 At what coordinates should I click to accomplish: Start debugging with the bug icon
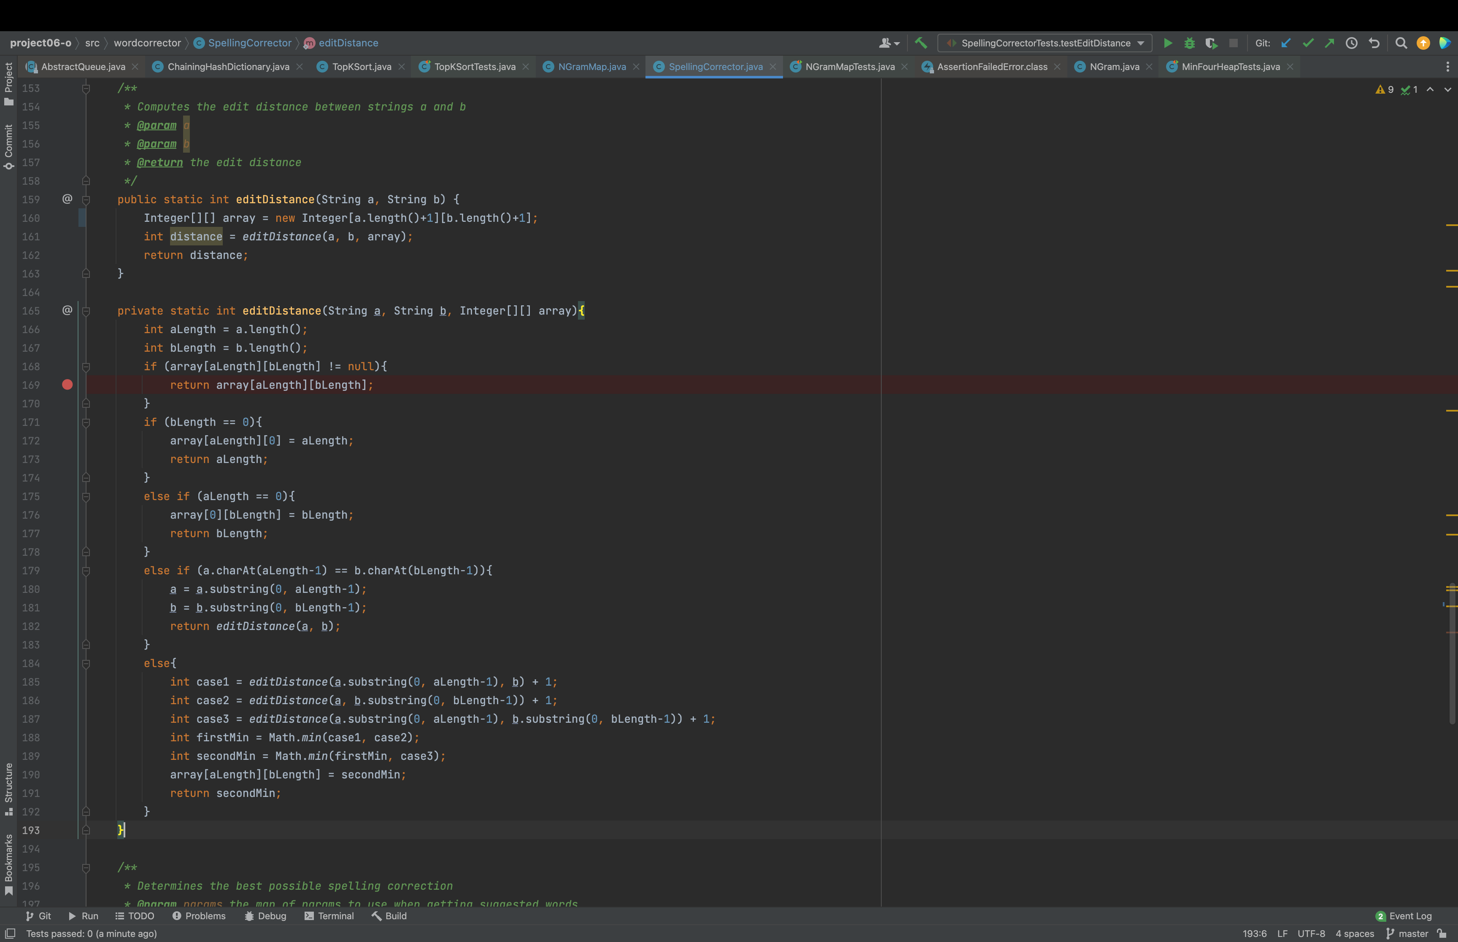(1189, 43)
